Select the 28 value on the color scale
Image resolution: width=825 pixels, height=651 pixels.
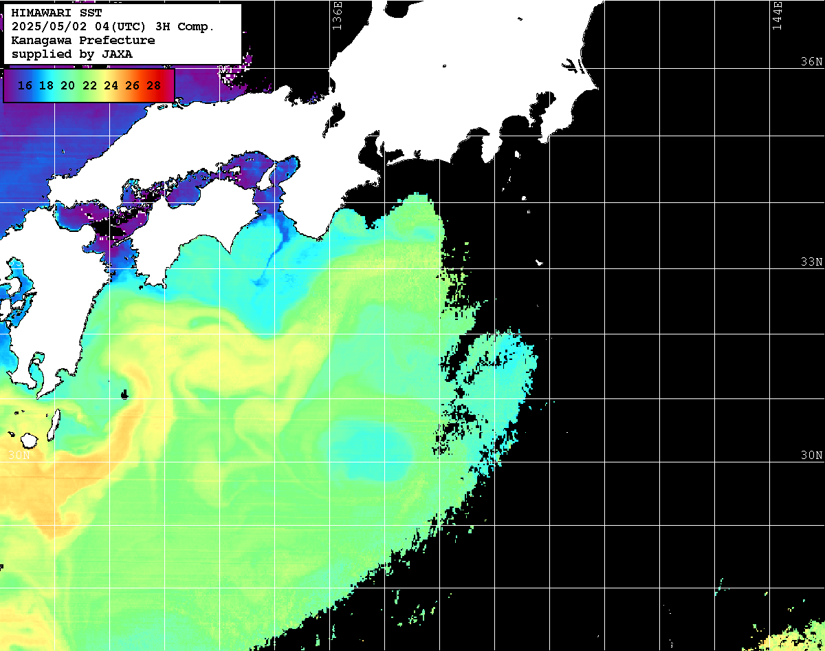(x=154, y=86)
